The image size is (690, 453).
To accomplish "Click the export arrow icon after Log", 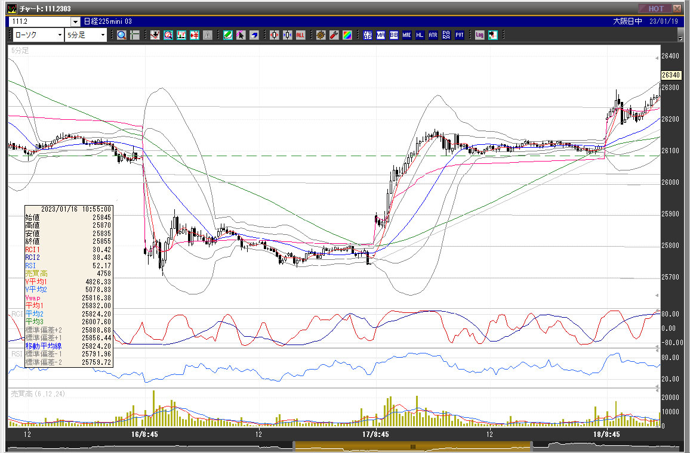I will (x=493, y=35).
